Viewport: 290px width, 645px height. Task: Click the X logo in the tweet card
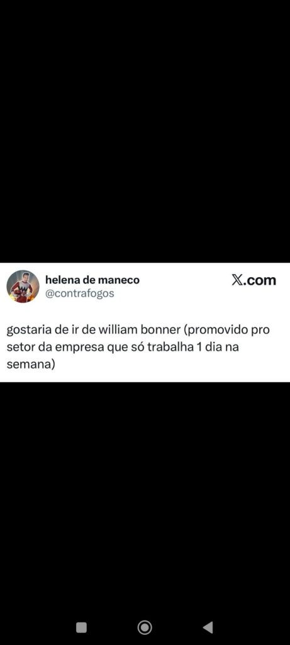[x=237, y=280]
